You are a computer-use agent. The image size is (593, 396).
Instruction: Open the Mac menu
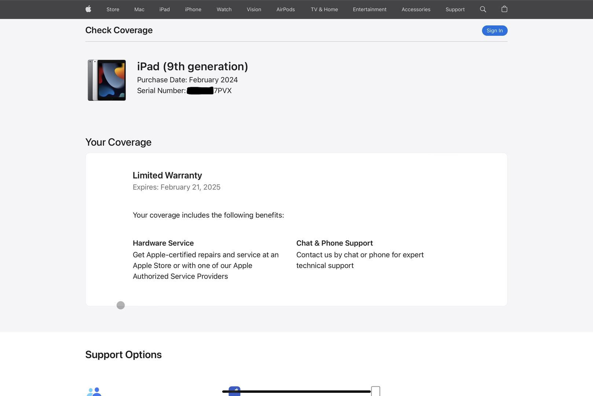(139, 10)
